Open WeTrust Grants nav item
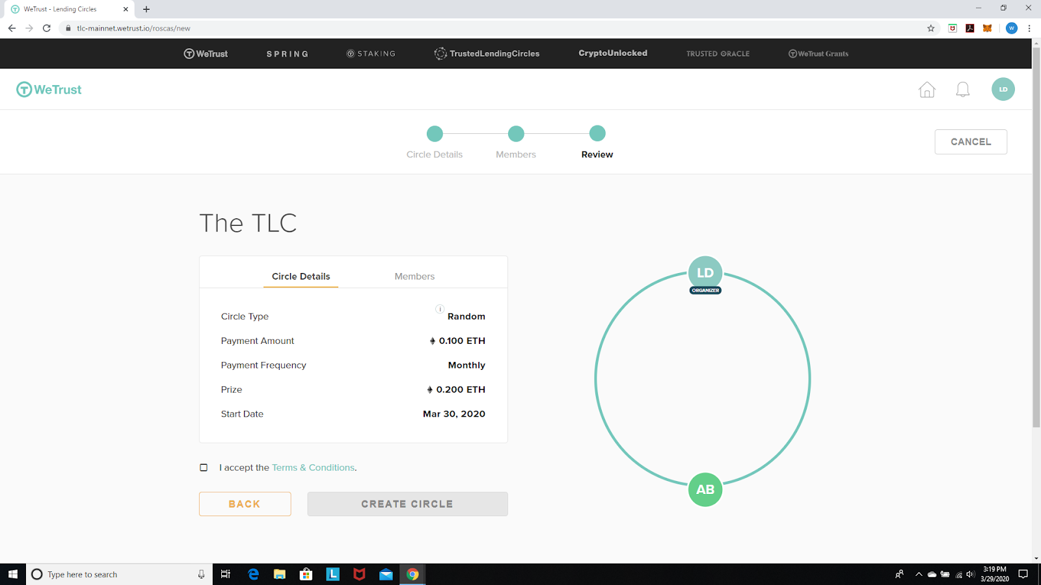 coord(818,54)
